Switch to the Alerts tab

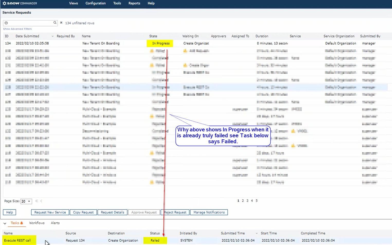[55, 223]
